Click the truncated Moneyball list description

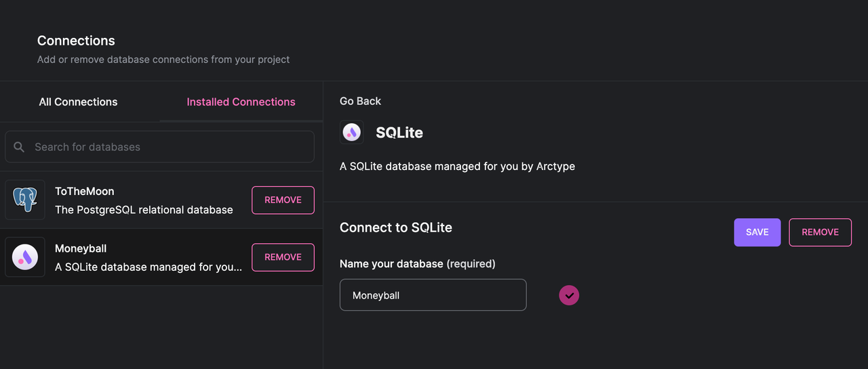click(149, 267)
